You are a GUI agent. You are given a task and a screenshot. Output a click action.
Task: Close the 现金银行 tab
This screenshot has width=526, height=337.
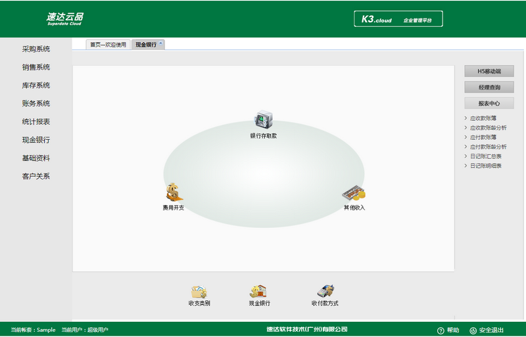coord(161,43)
